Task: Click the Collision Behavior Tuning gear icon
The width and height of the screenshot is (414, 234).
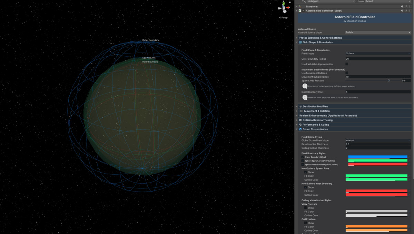Action: click(300, 120)
